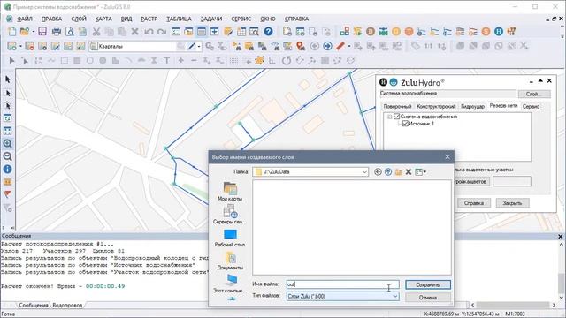Viewport: 566px width, 318px height.
Task: Open the ФАЙЛ menu
Action: [25, 19]
